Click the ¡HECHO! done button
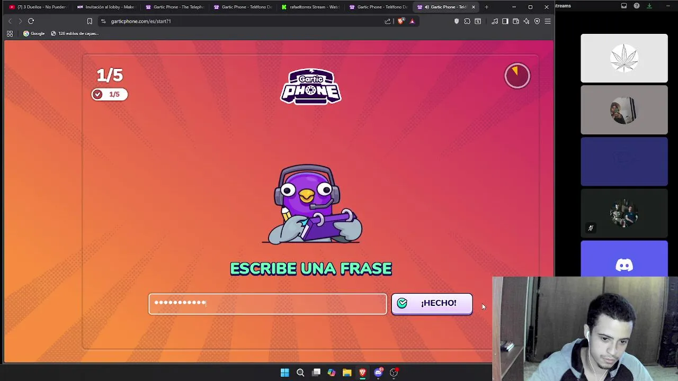The height and width of the screenshot is (381, 678). (432, 304)
